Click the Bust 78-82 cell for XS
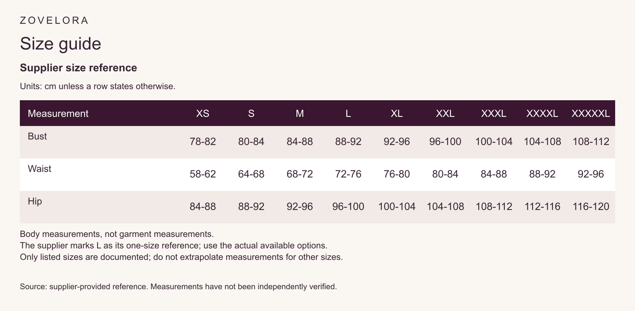This screenshot has height=311, width=635. (x=203, y=142)
